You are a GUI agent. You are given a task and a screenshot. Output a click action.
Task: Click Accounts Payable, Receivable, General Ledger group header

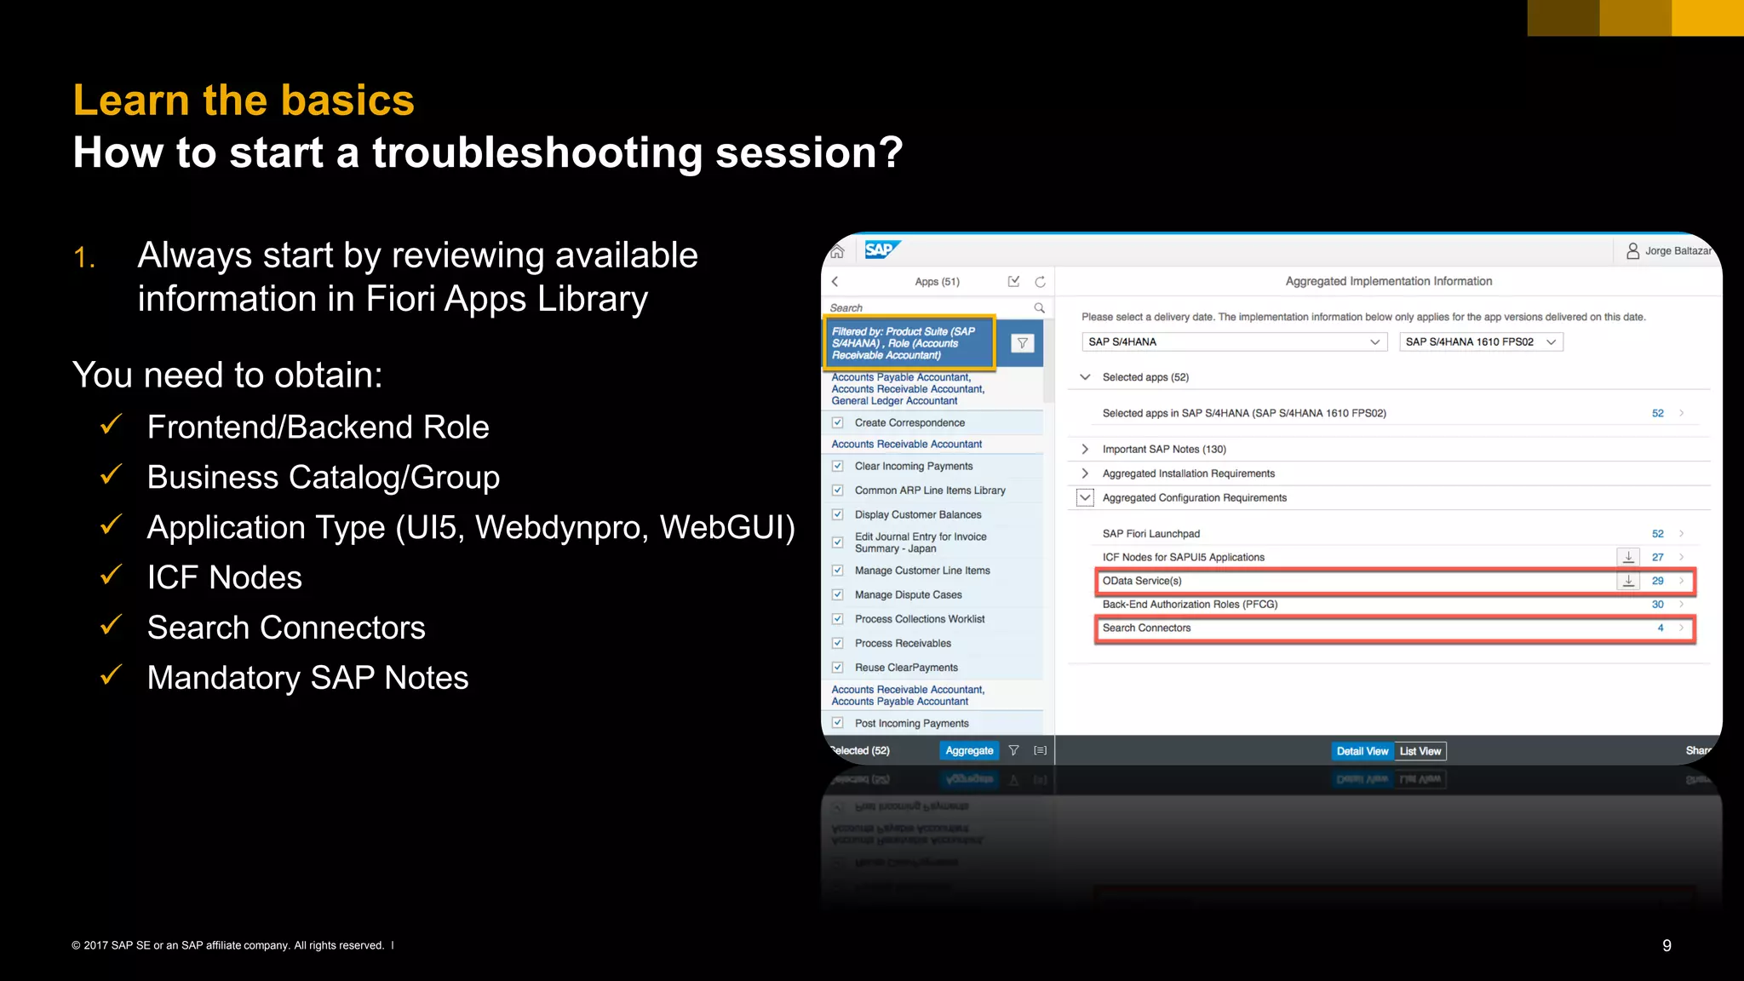[x=908, y=389]
